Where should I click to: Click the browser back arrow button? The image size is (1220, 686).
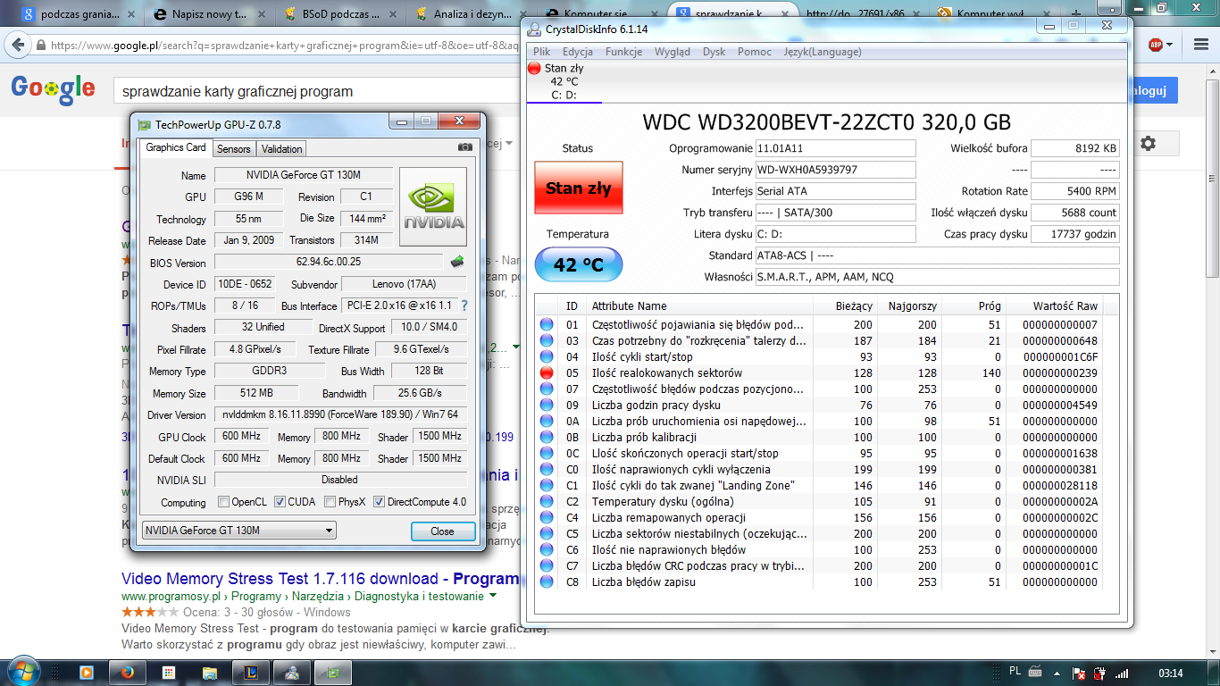click(18, 45)
